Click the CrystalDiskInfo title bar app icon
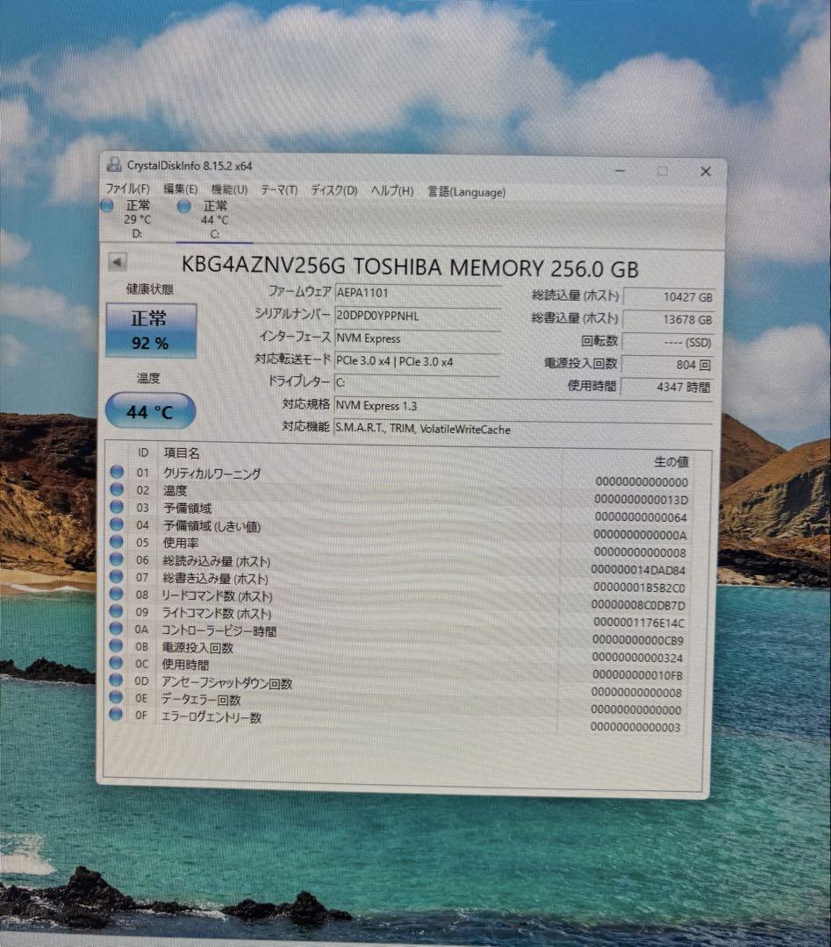Image resolution: width=831 pixels, height=947 pixels. pos(113,164)
